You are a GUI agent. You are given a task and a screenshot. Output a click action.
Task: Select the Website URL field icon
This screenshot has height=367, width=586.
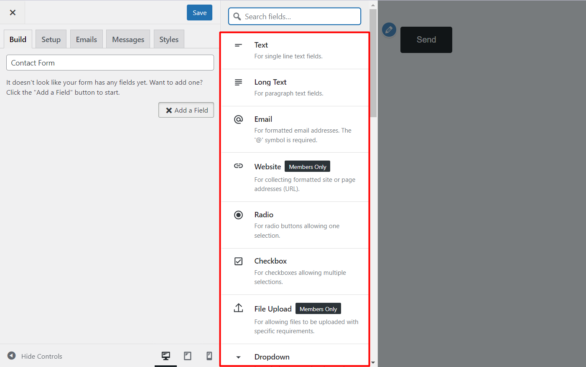coord(238,166)
